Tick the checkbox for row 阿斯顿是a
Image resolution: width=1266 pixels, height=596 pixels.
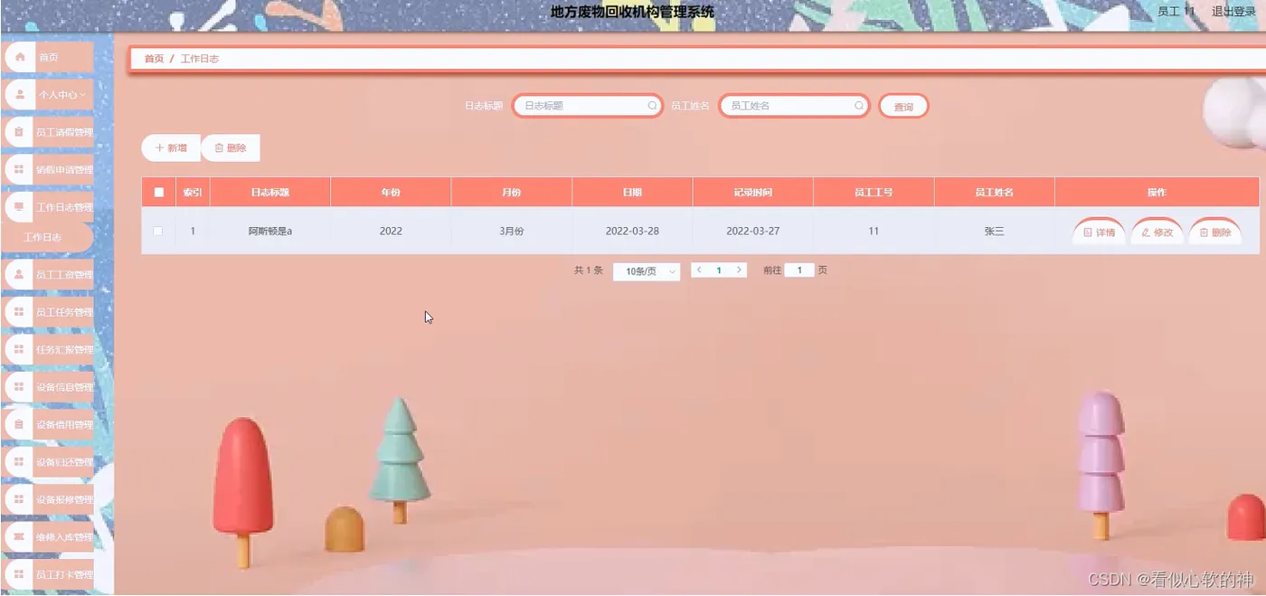coord(158,231)
